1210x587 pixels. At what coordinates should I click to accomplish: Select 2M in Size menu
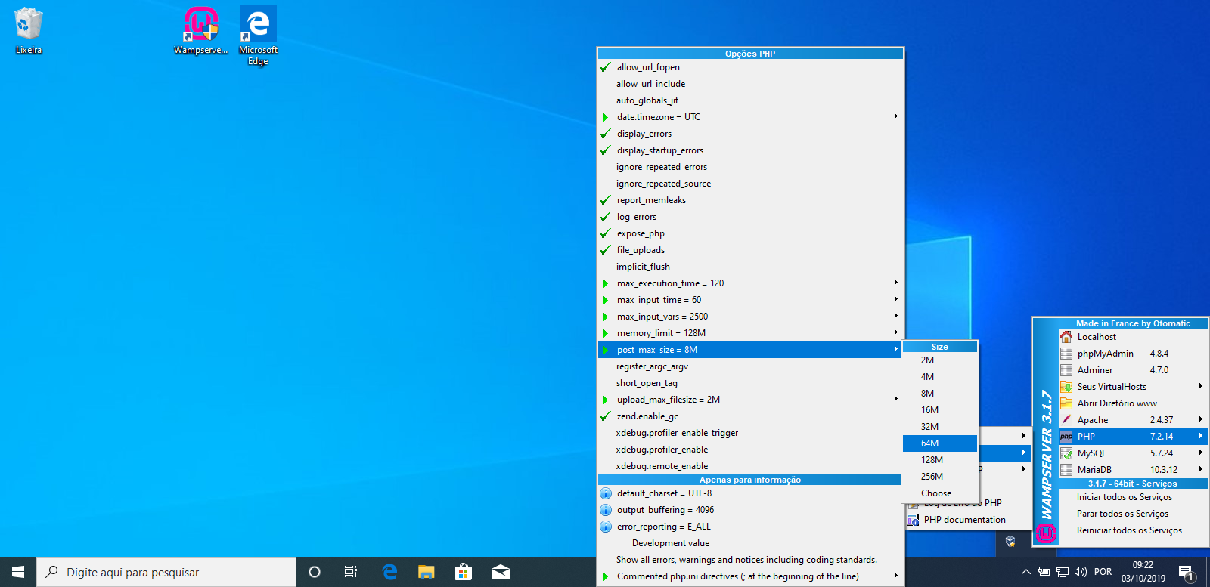pos(940,360)
